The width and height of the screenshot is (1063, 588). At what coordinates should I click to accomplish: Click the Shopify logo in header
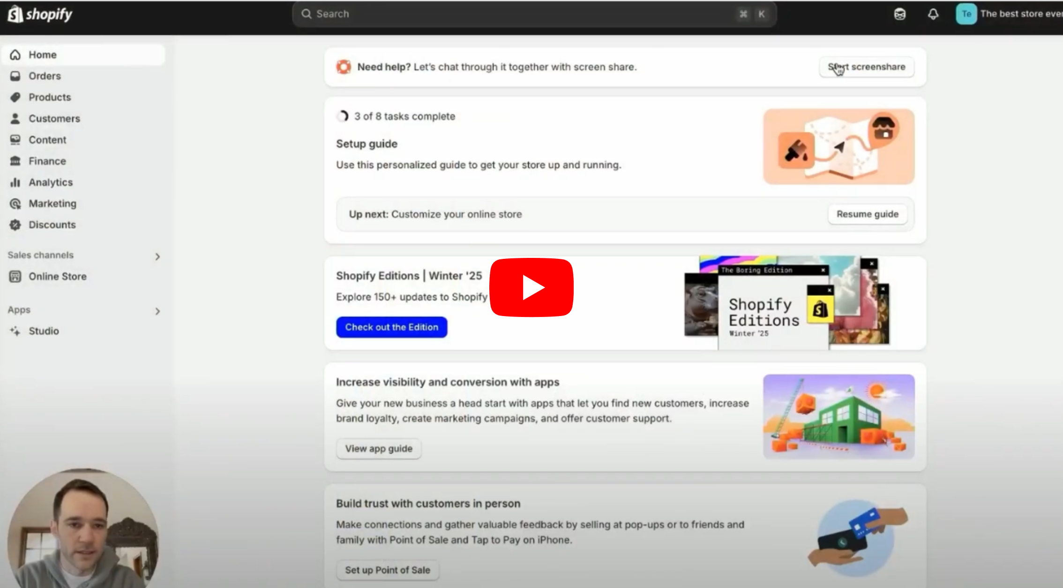pos(40,14)
